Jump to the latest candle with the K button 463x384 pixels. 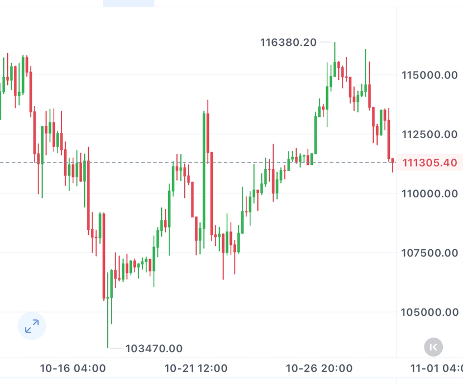pyautogui.click(x=433, y=347)
